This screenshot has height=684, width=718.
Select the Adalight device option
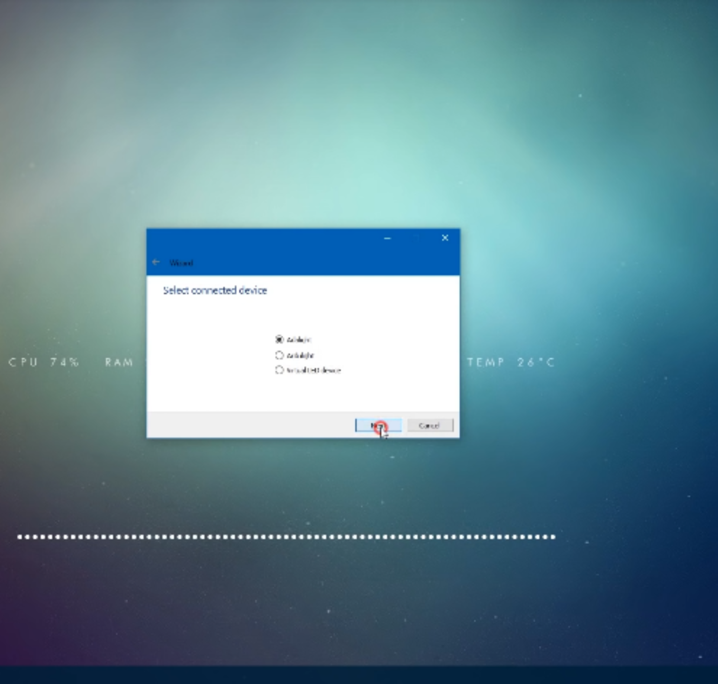pos(279,340)
